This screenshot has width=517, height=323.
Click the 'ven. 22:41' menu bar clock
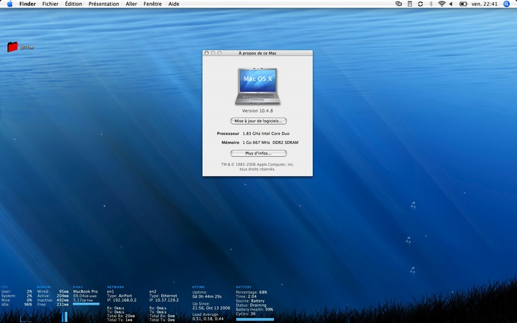click(x=484, y=4)
